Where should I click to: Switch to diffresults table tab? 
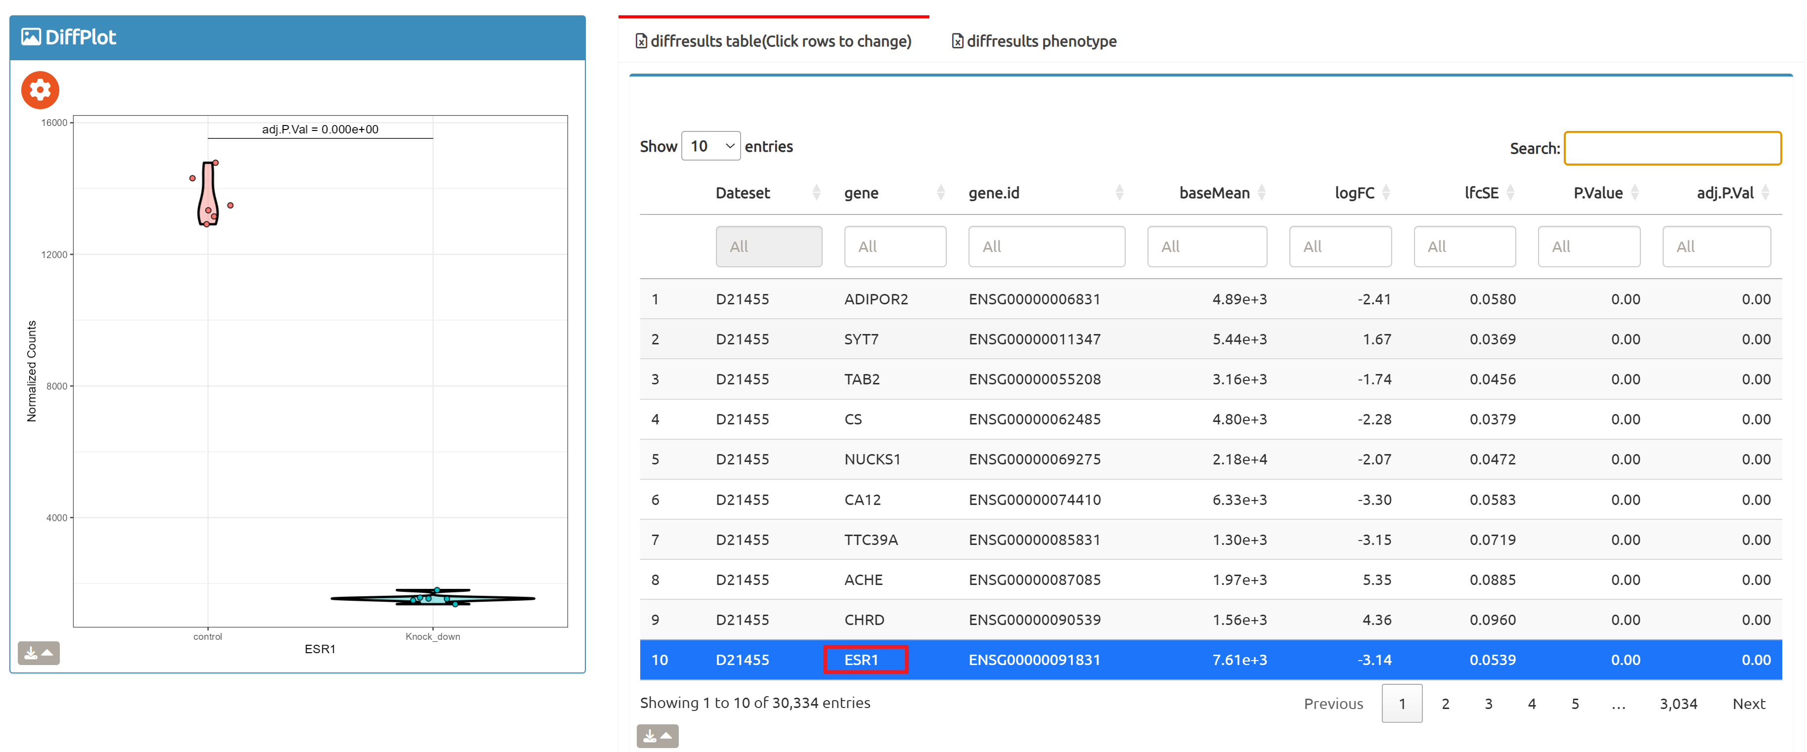point(774,41)
